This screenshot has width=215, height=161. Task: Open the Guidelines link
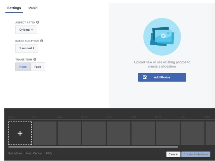15,153
